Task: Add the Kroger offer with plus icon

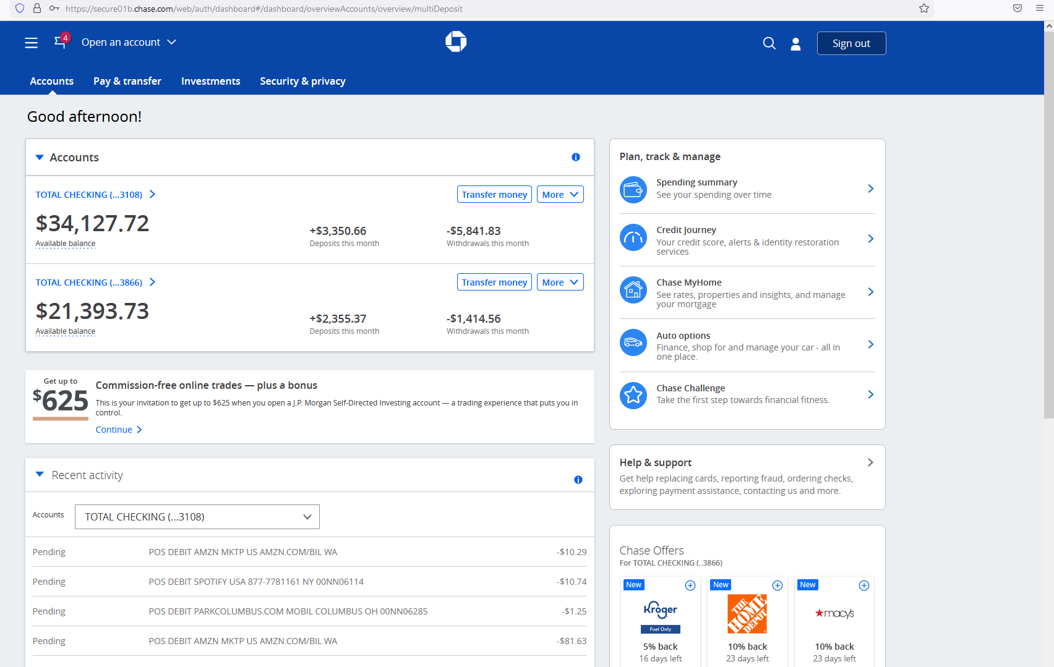Action: click(690, 585)
